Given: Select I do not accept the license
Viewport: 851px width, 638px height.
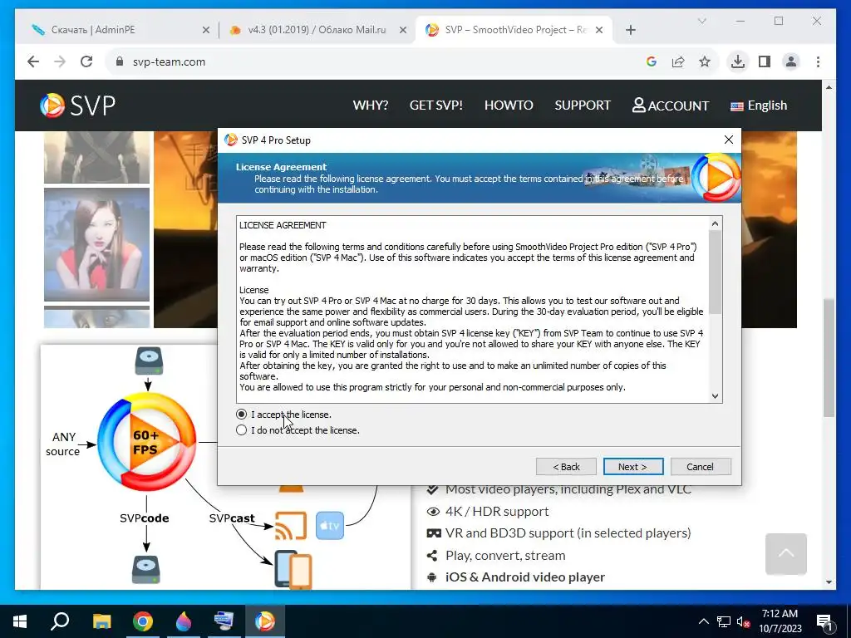Looking at the screenshot, I should [242, 430].
